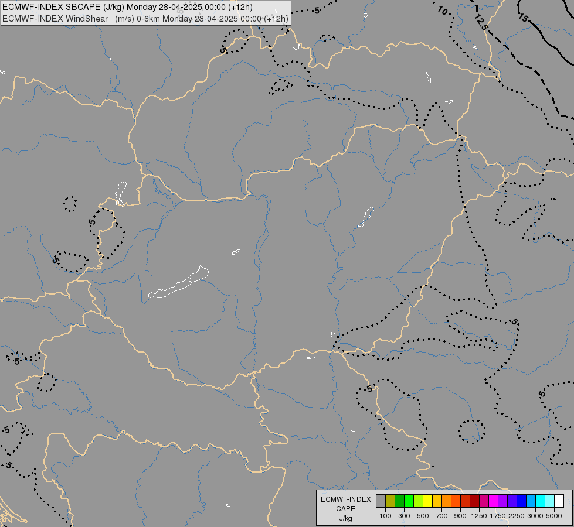
Task: Click the legend value 1250
Action: (x=479, y=516)
